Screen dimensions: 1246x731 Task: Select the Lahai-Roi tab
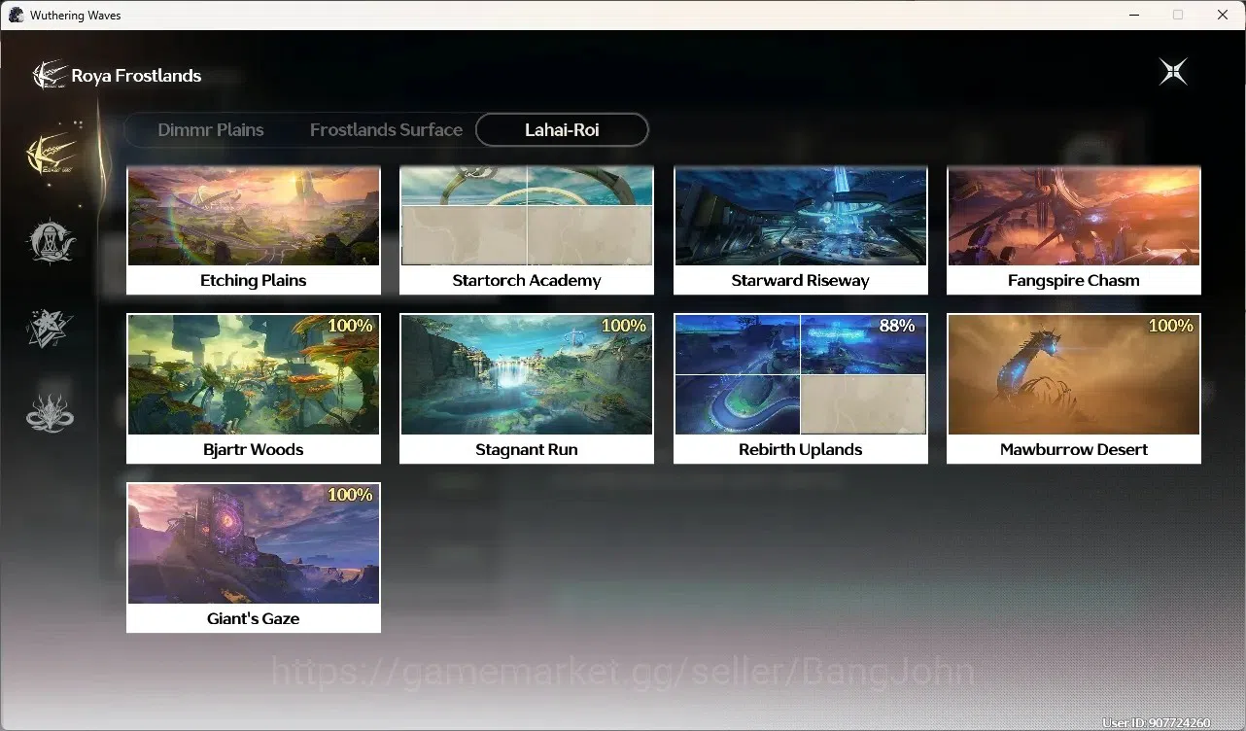click(x=562, y=129)
